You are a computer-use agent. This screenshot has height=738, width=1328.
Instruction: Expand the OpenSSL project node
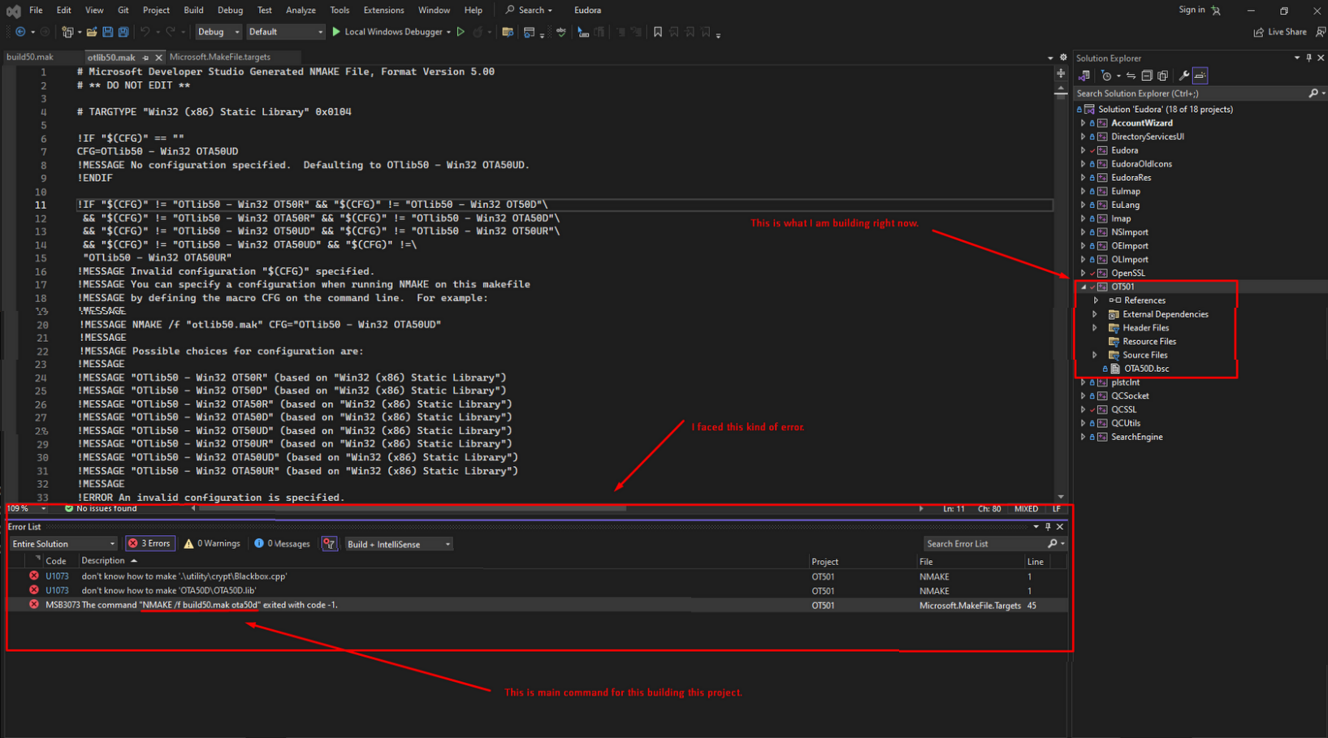[x=1083, y=273]
